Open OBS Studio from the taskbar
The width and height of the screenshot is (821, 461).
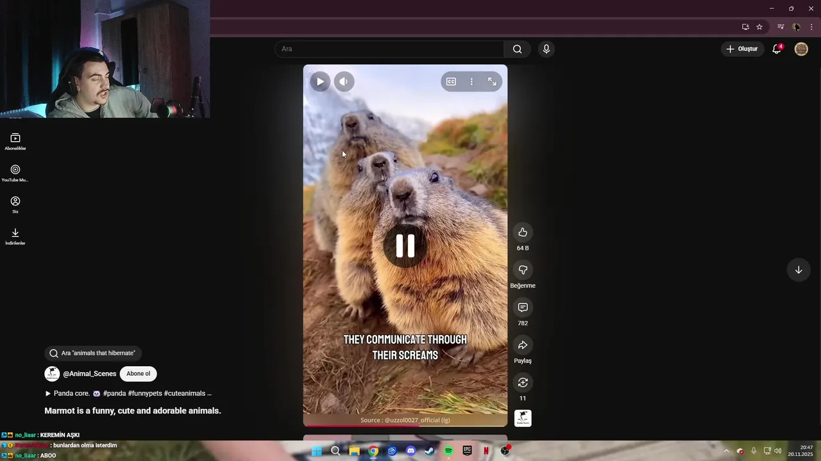click(x=505, y=451)
